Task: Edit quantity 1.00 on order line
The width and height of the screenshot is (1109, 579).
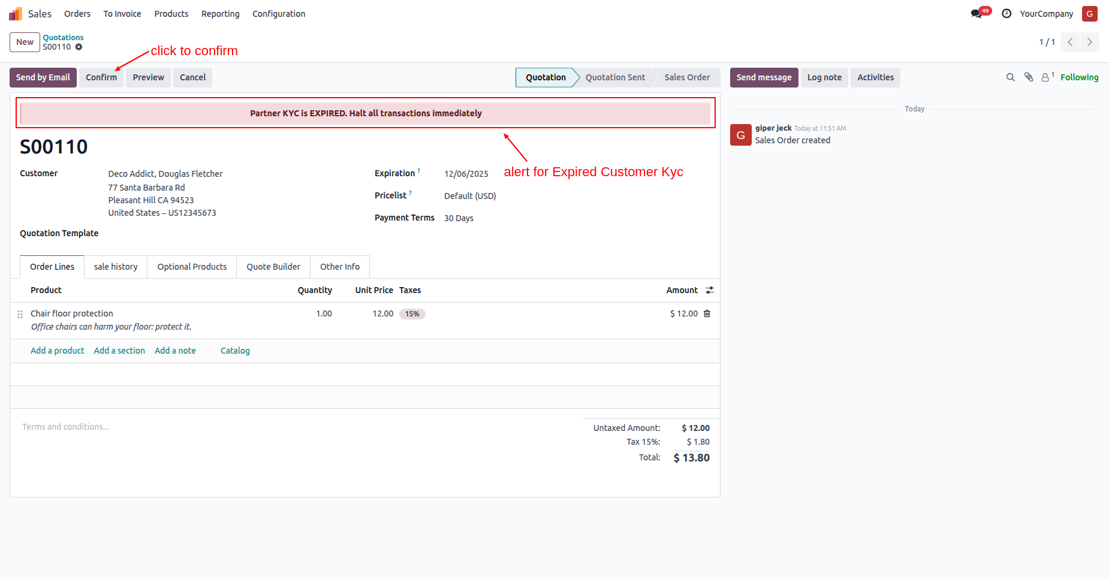Action: (324, 313)
